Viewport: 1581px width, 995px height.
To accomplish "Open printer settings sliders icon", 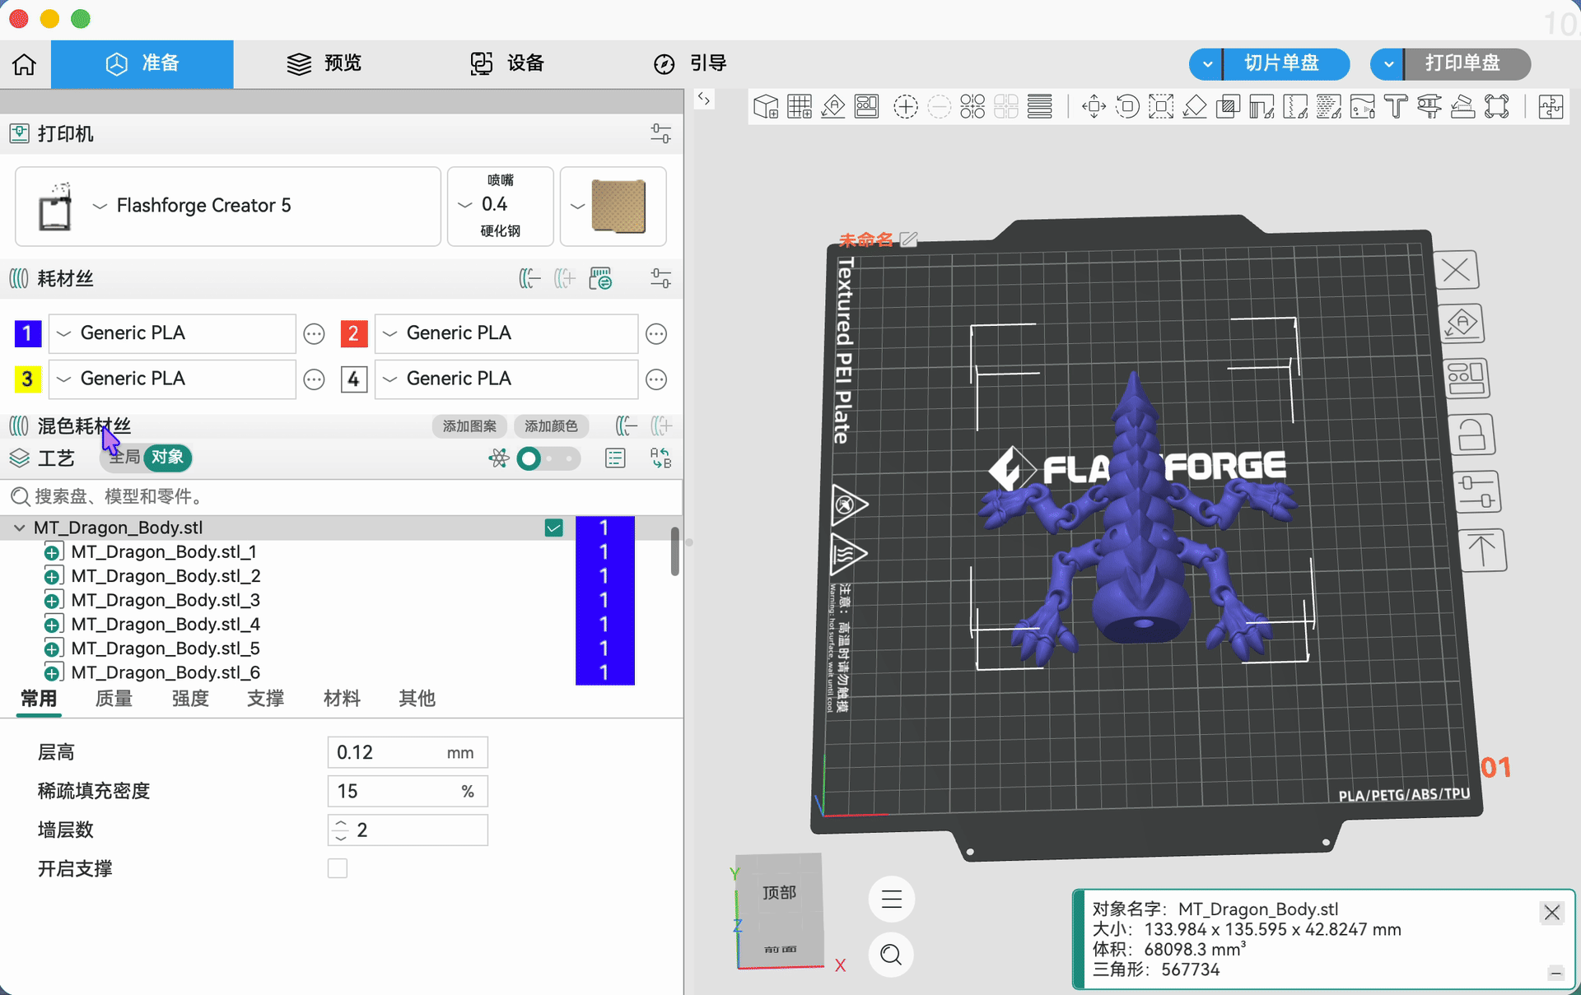I will (660, 133).
